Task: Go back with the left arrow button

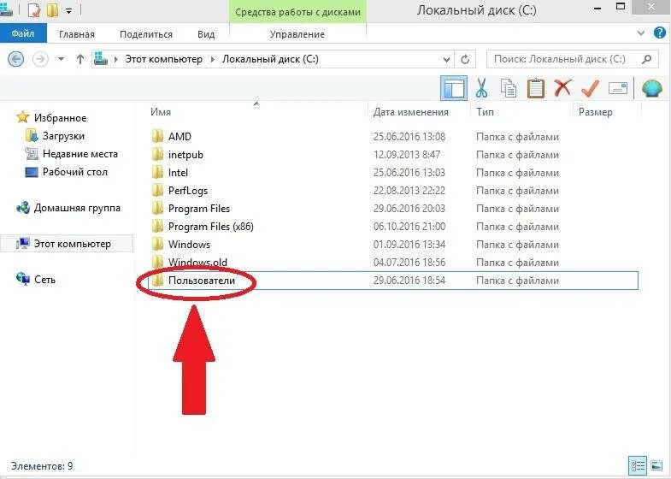Action: (16, 59)
